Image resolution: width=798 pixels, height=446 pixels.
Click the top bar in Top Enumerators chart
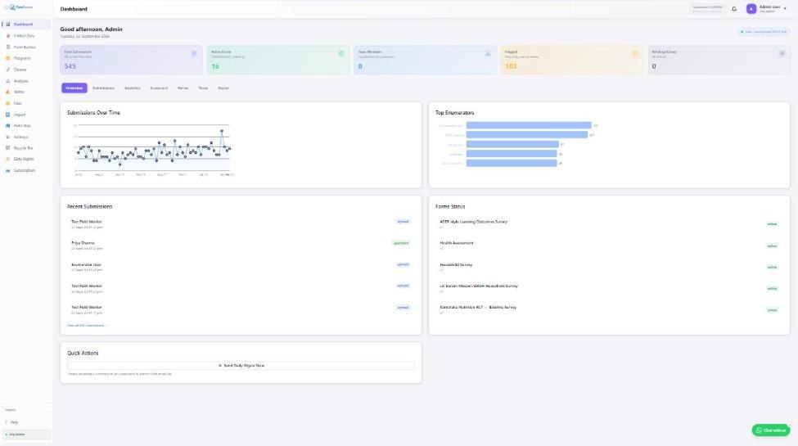529,125
